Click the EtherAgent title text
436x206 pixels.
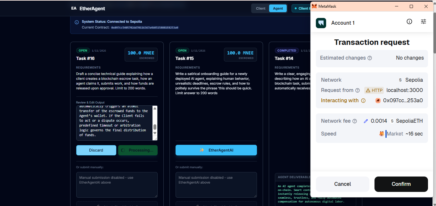(92, 9)
